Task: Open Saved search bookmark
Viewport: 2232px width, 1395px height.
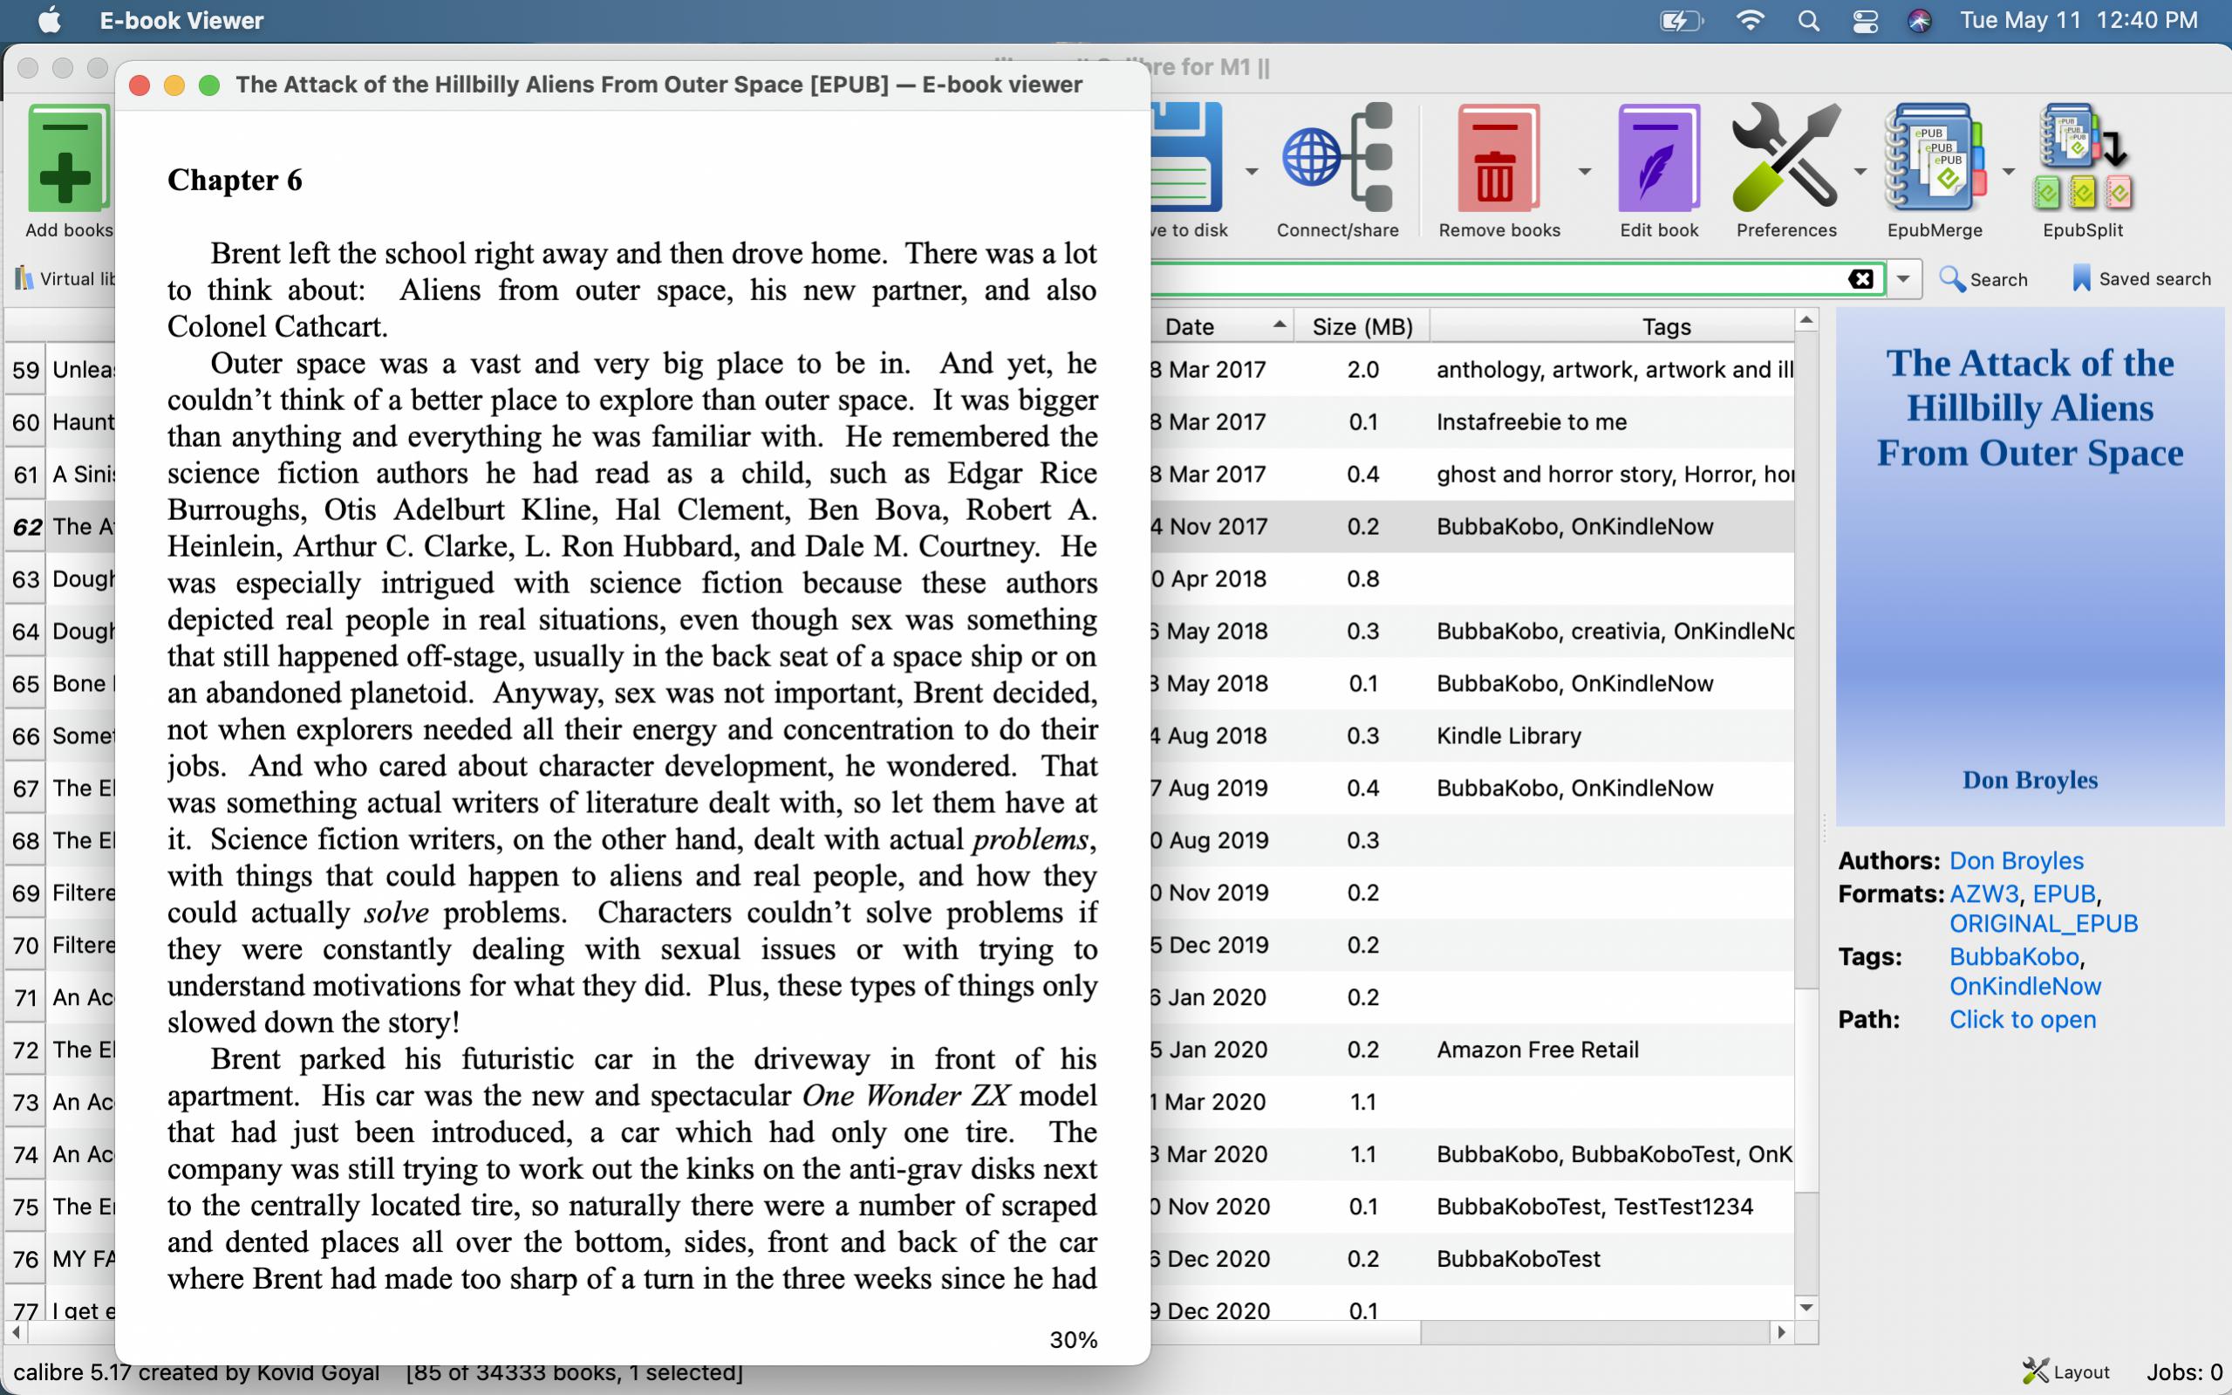Action: pyautogui.click(x=2140, y=278)
